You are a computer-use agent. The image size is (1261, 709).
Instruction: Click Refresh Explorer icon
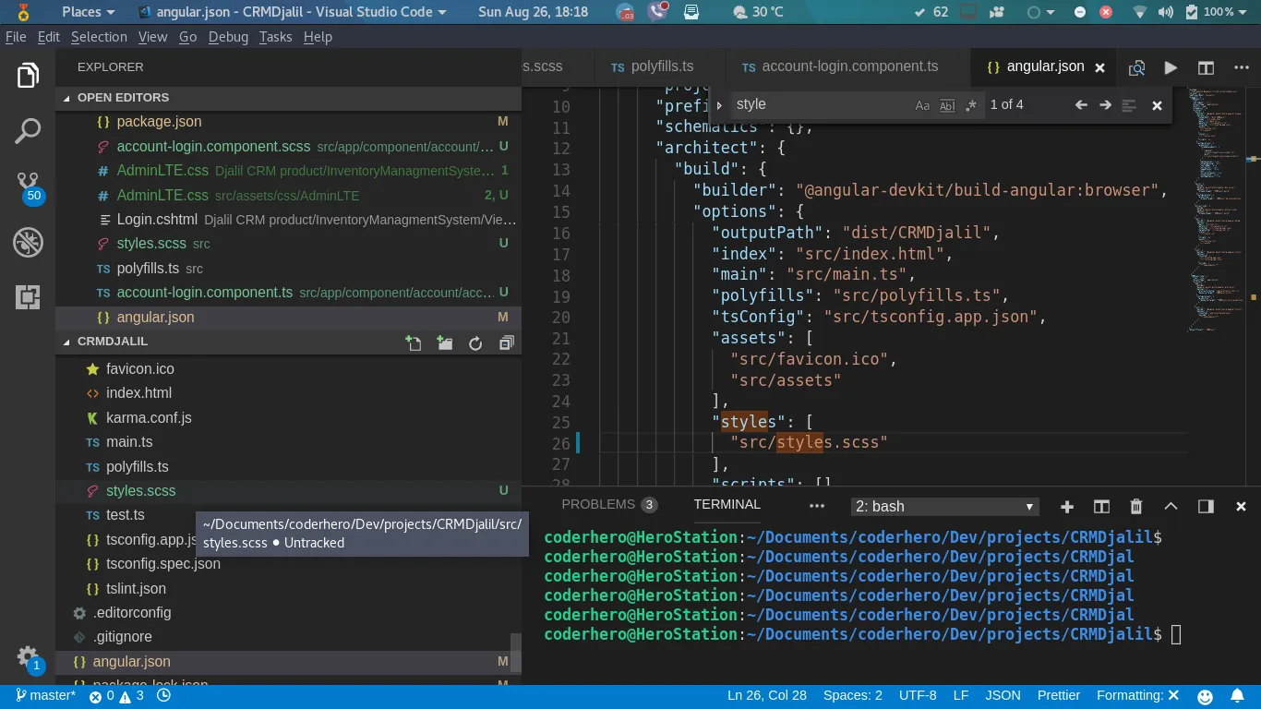(x=475, y=343)
